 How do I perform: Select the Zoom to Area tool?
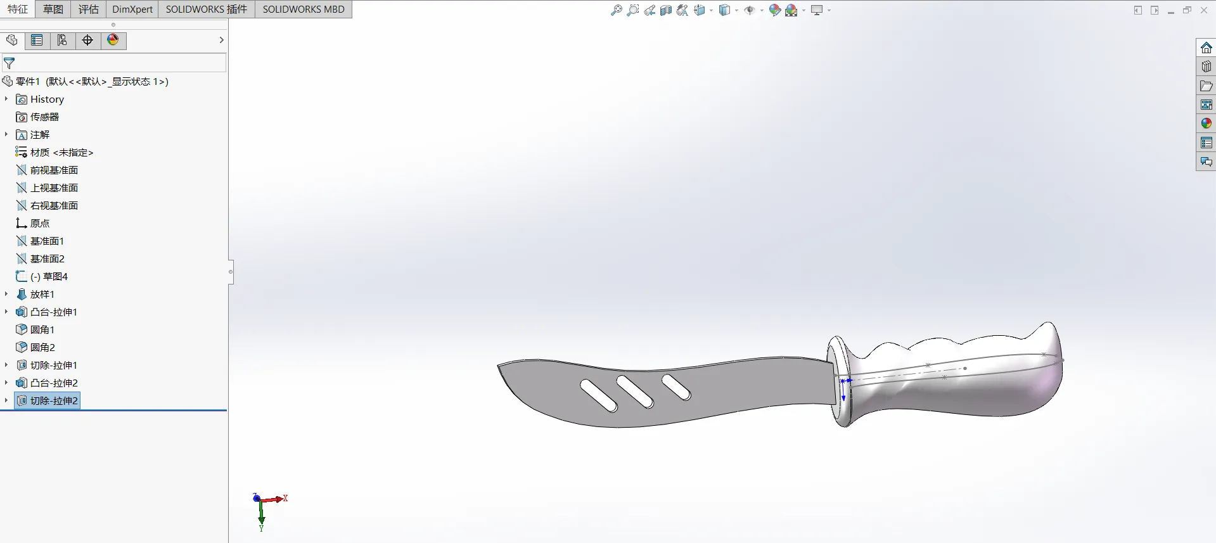pyautogui.click(x=632, y=10)
